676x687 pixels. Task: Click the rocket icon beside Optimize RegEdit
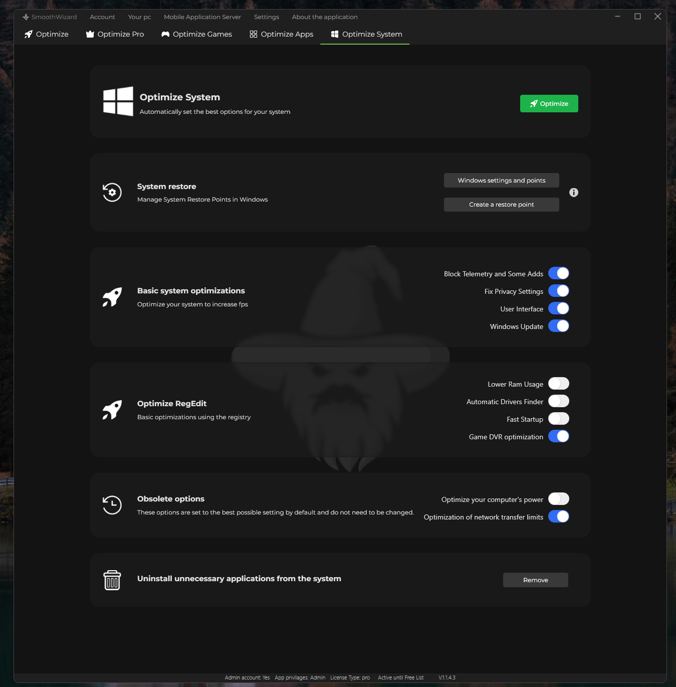(x=112, y=410)
